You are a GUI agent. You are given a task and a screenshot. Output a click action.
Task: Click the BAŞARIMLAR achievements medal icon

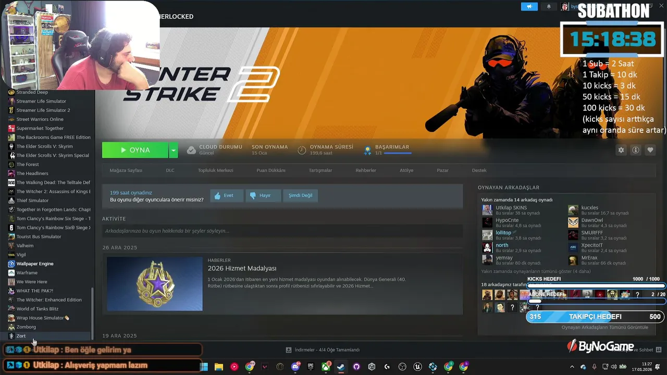[367, 151]
